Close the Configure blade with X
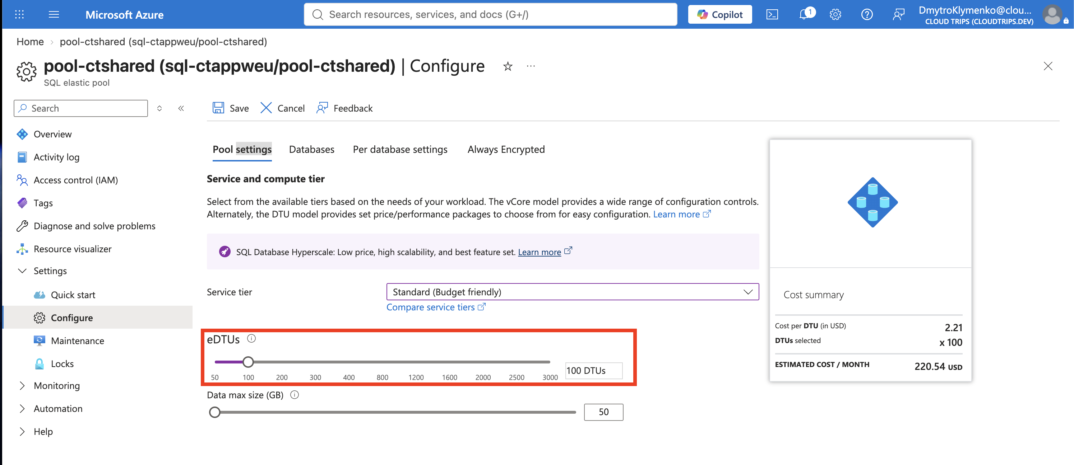This screenshot has height=465, width=1074. (1048, 66)
